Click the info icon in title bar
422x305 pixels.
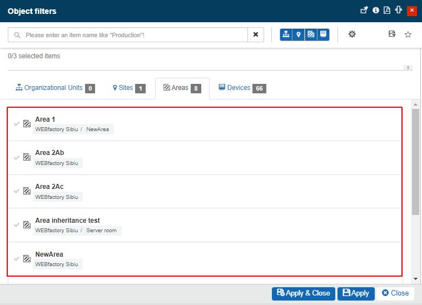pyautogui.click(x=376, y=10)
